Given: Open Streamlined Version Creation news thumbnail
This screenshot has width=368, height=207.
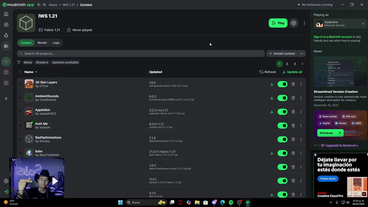Looking at the screenshot, I should 340,72.
